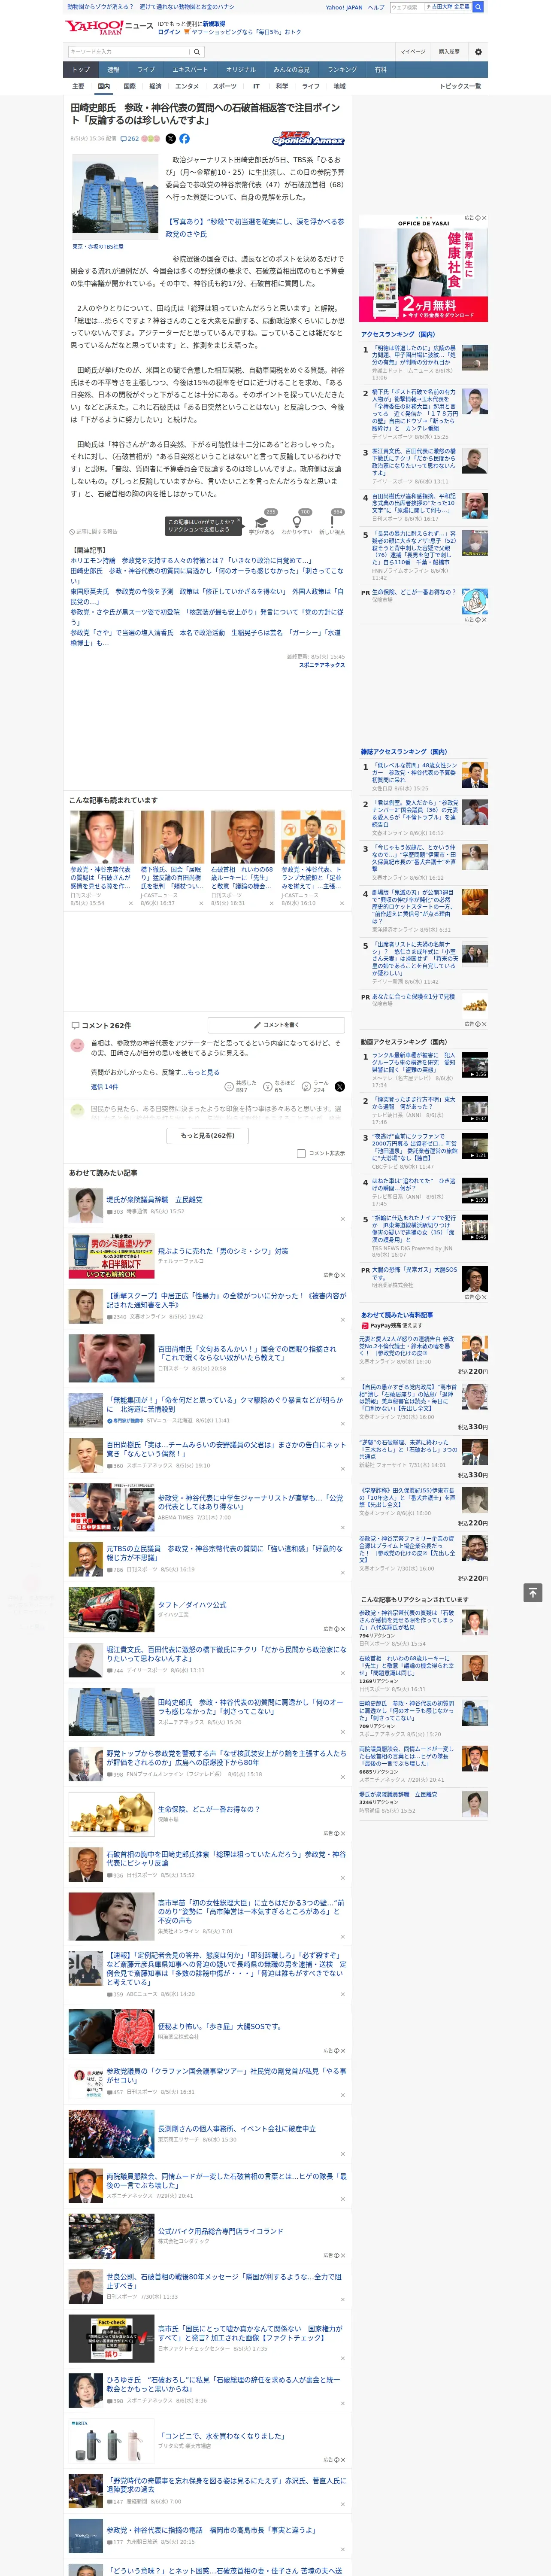The height and width of the screenshot is (2576, 551).
Task: Click the blue search button in the top bar
Action: tap(478, 7)
